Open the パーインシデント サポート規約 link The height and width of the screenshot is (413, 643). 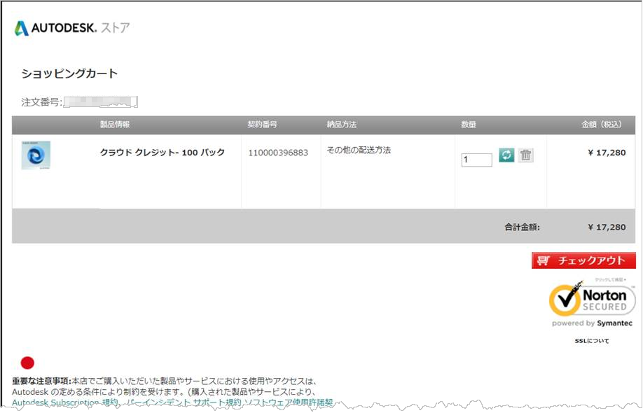(x=184, y=402)
